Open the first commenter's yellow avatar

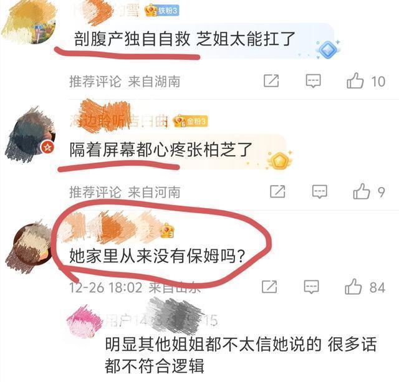pyautogui.click(x=29, y=22)
